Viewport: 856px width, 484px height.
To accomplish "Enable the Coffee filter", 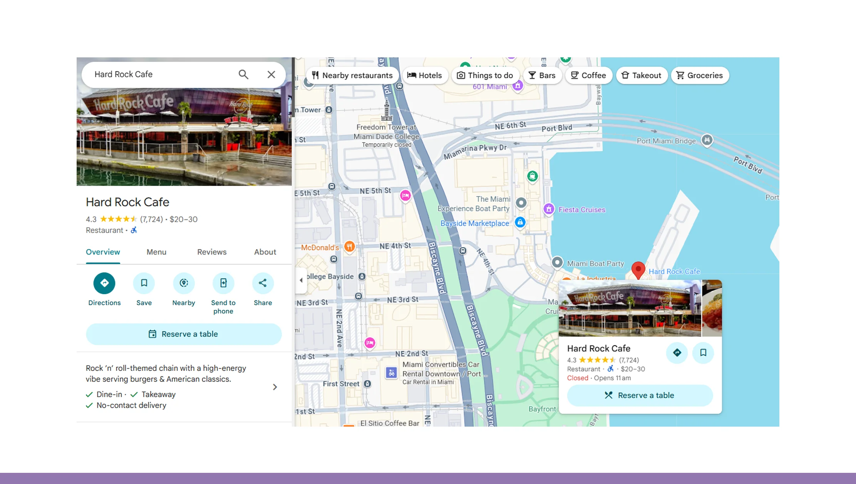I will [x=588, y=75].
